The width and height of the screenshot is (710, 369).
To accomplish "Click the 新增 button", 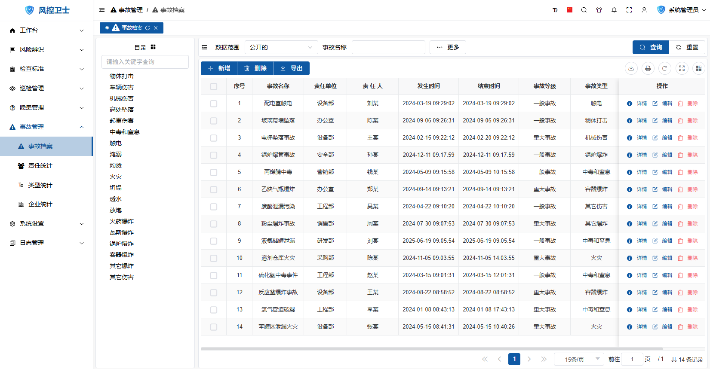I will (219, 68).
